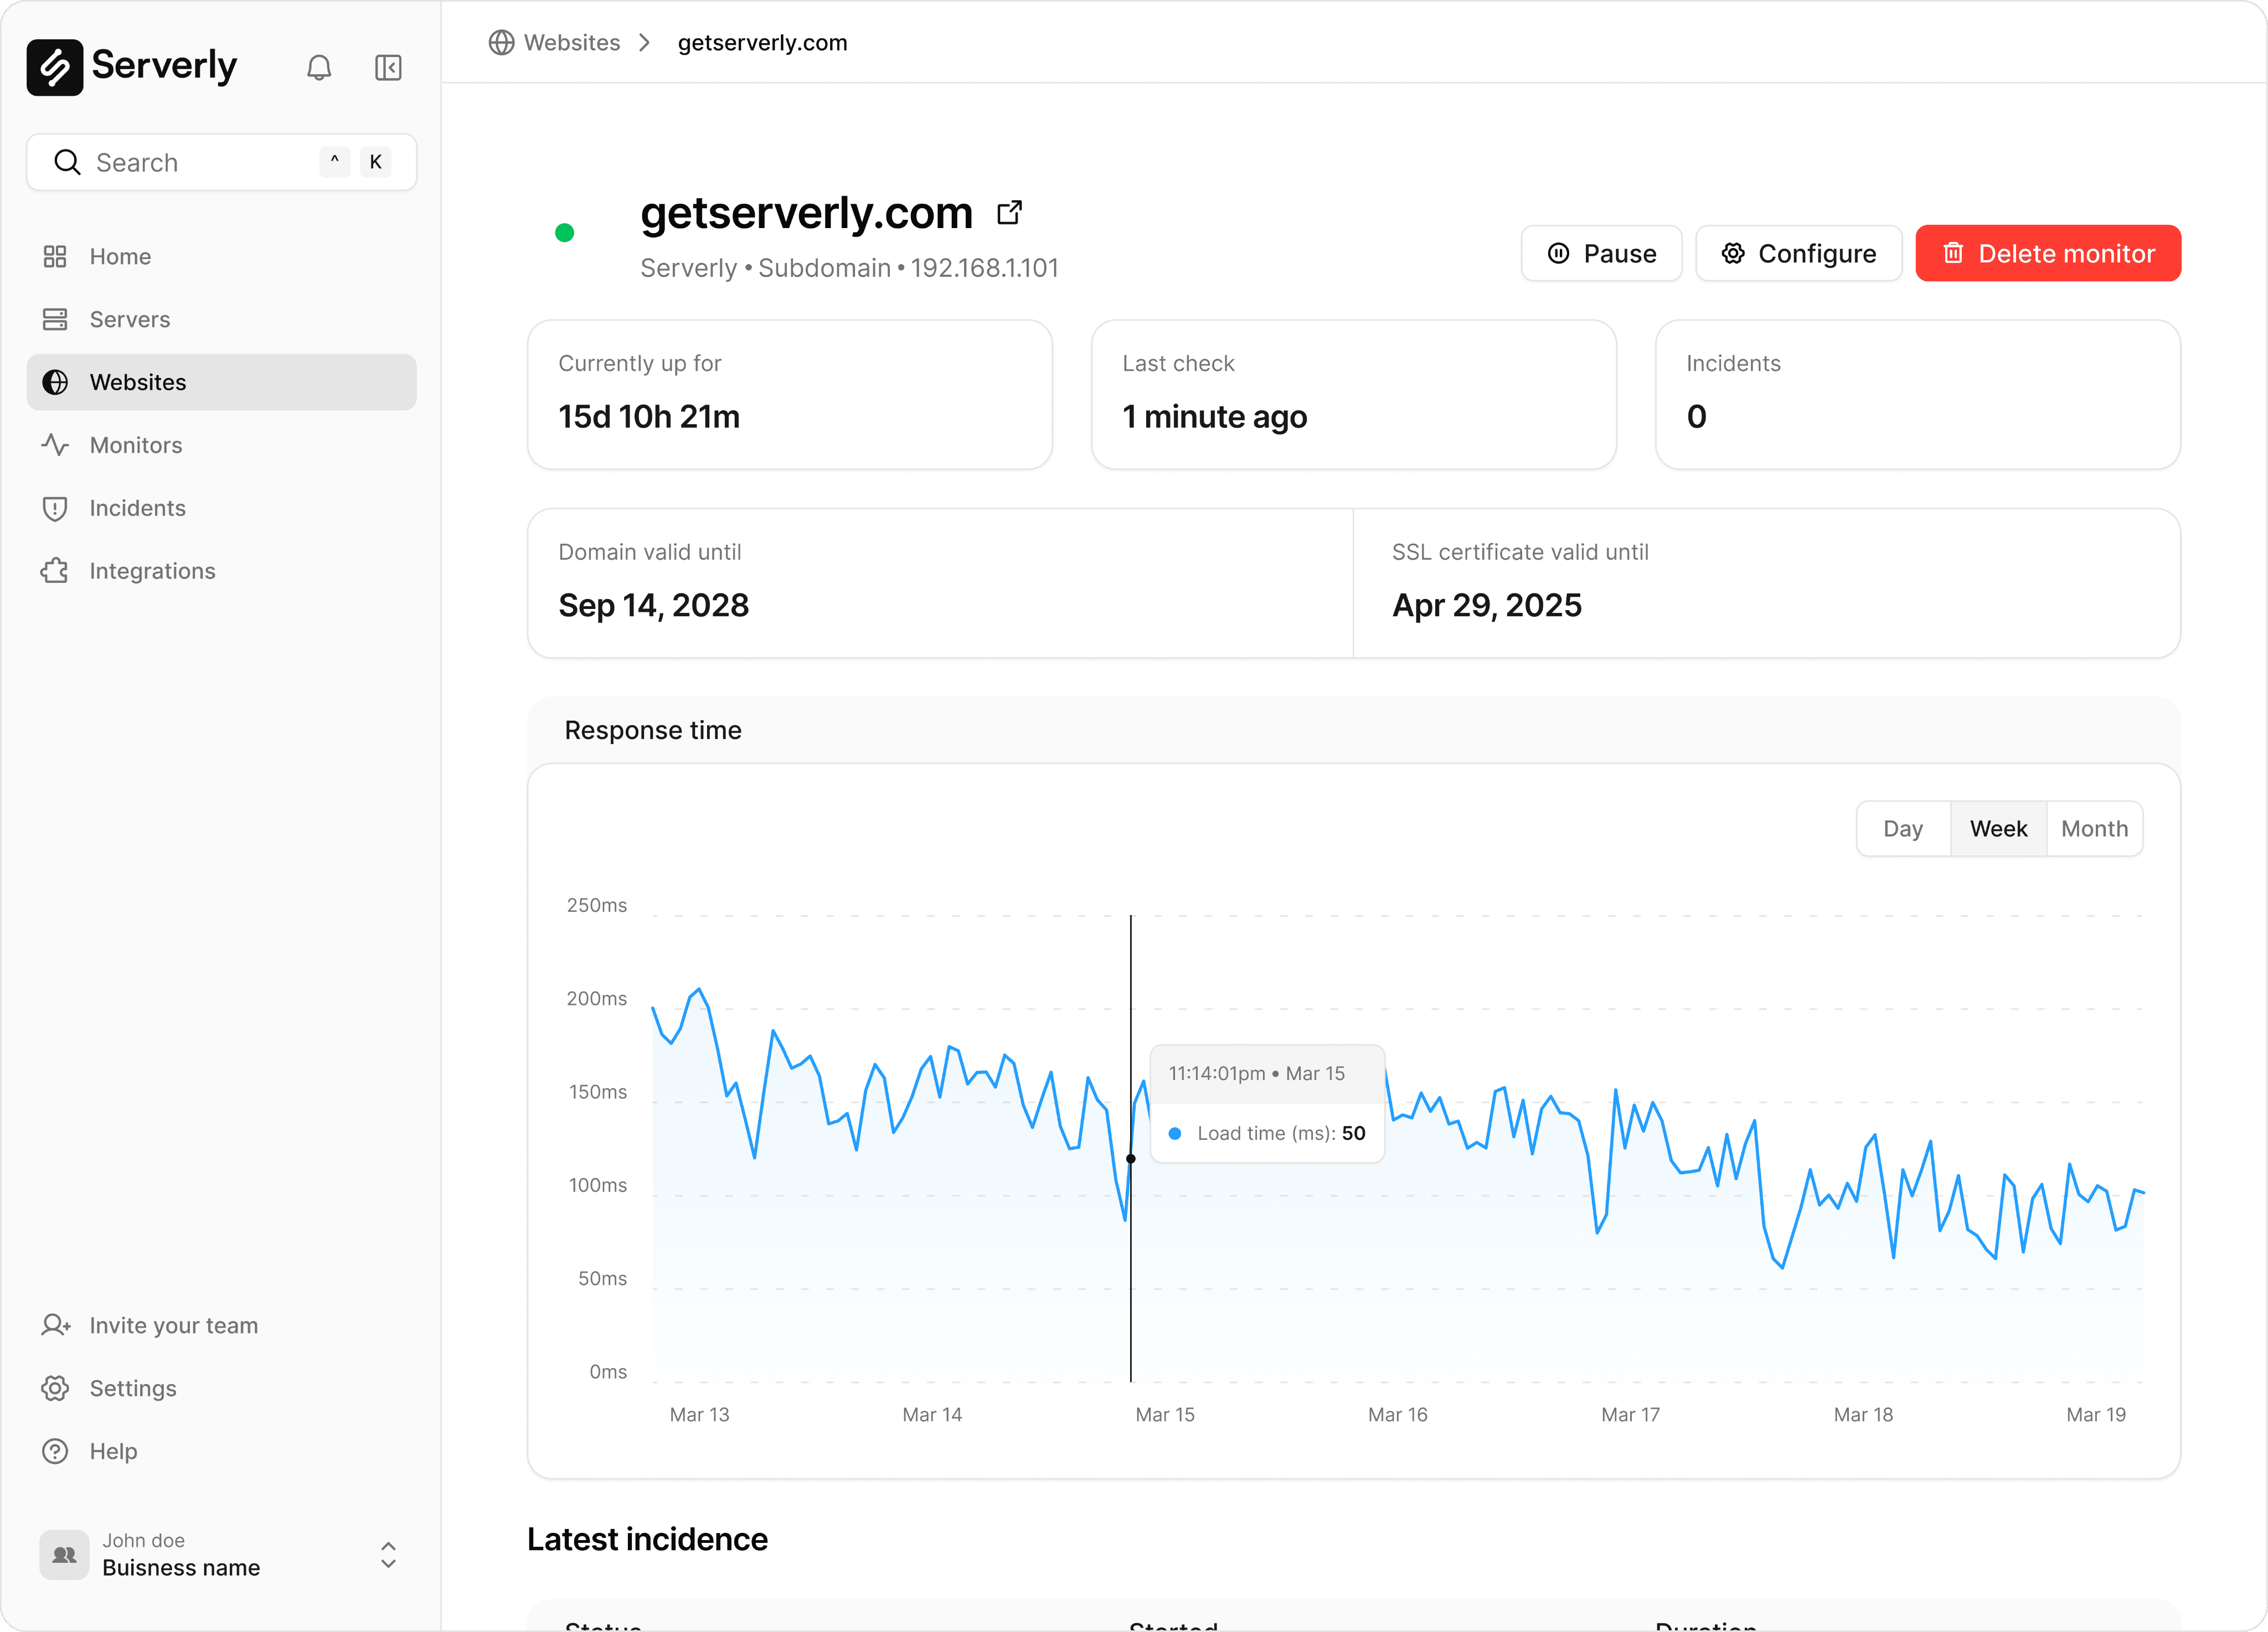Expand John doe account switcher

(388, 1554)
